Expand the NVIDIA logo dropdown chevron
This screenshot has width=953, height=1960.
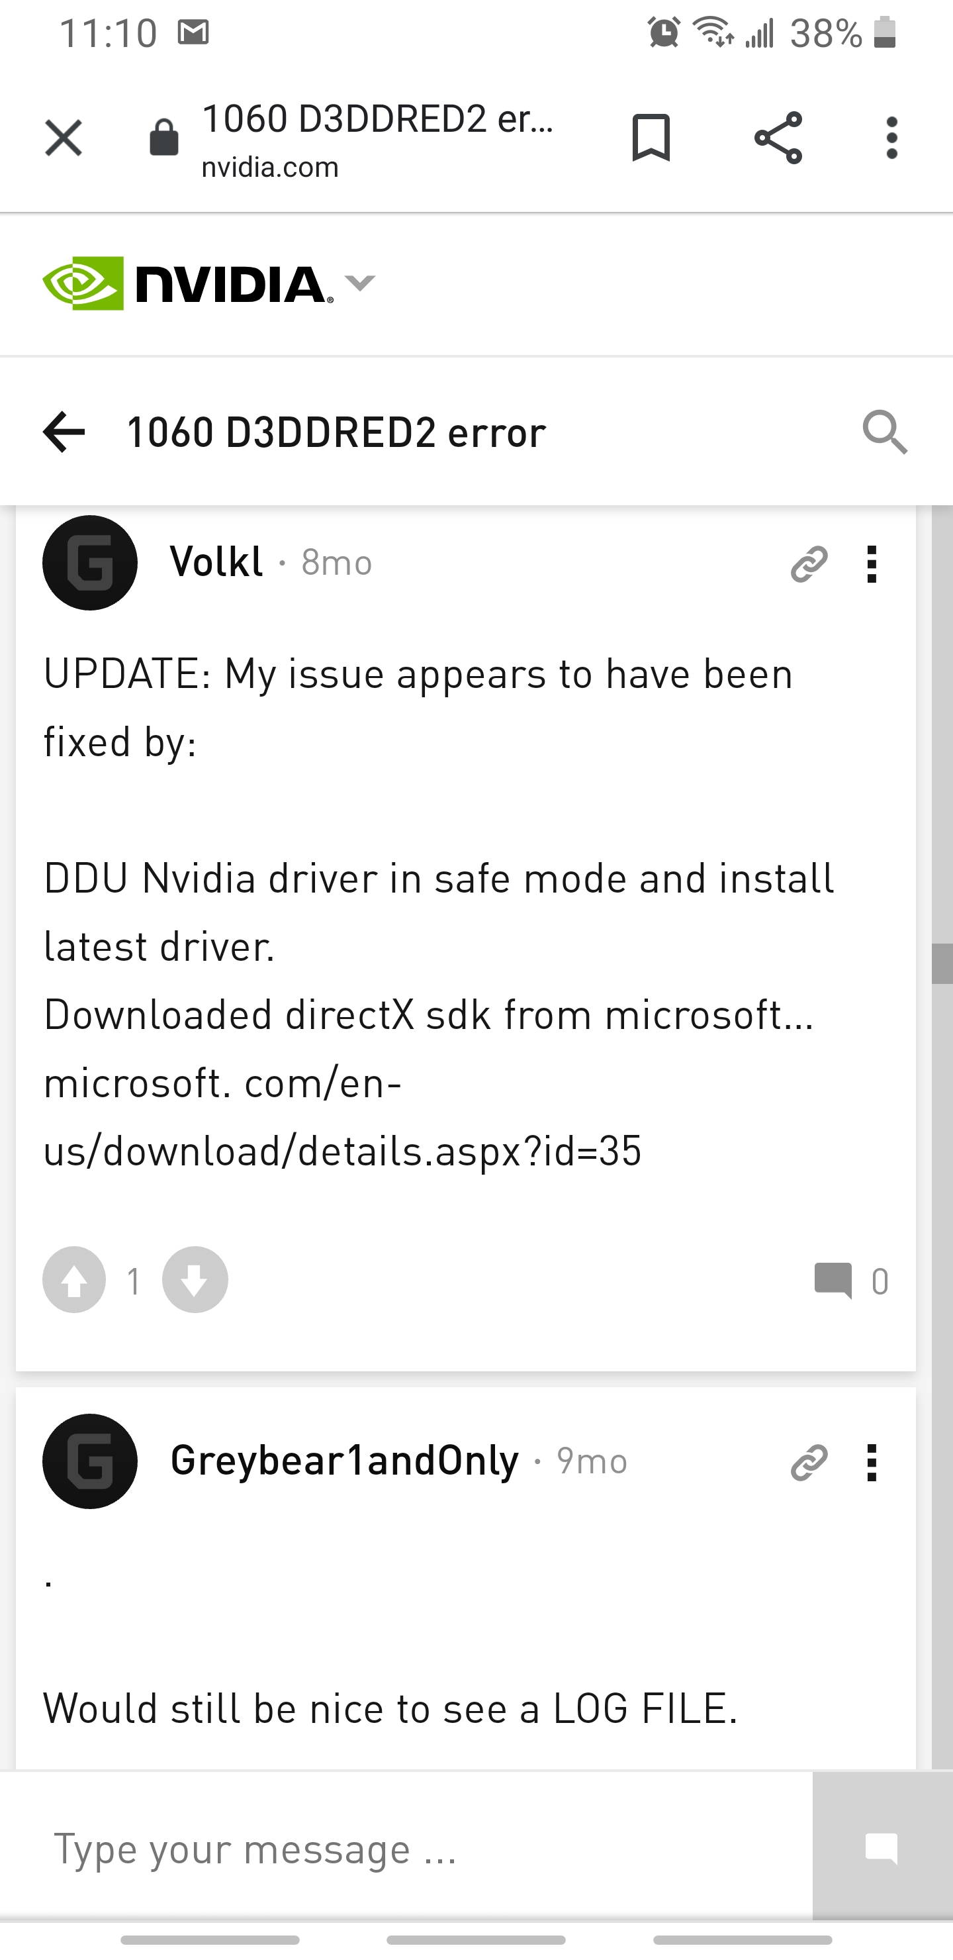pyautogui.click(x=360, y=283)
